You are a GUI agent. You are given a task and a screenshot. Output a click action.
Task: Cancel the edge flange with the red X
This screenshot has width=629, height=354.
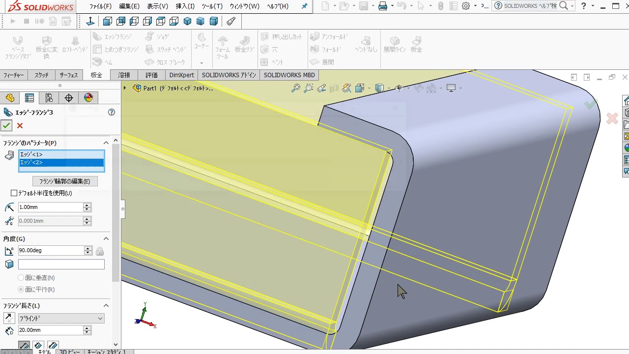tap(20, 126)
